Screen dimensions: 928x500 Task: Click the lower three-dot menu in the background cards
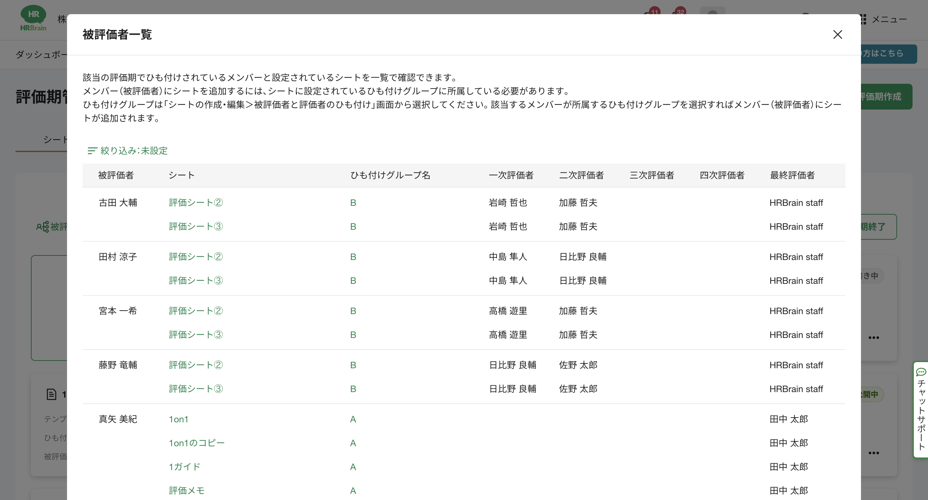(x=874, y=453)
